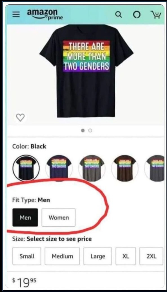
Task: Choose the navy blue shirt swatch
Action: [59, 168]
